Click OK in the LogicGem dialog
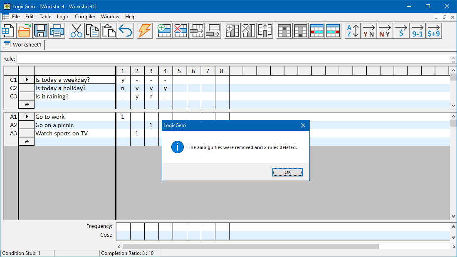 [287, 172]
